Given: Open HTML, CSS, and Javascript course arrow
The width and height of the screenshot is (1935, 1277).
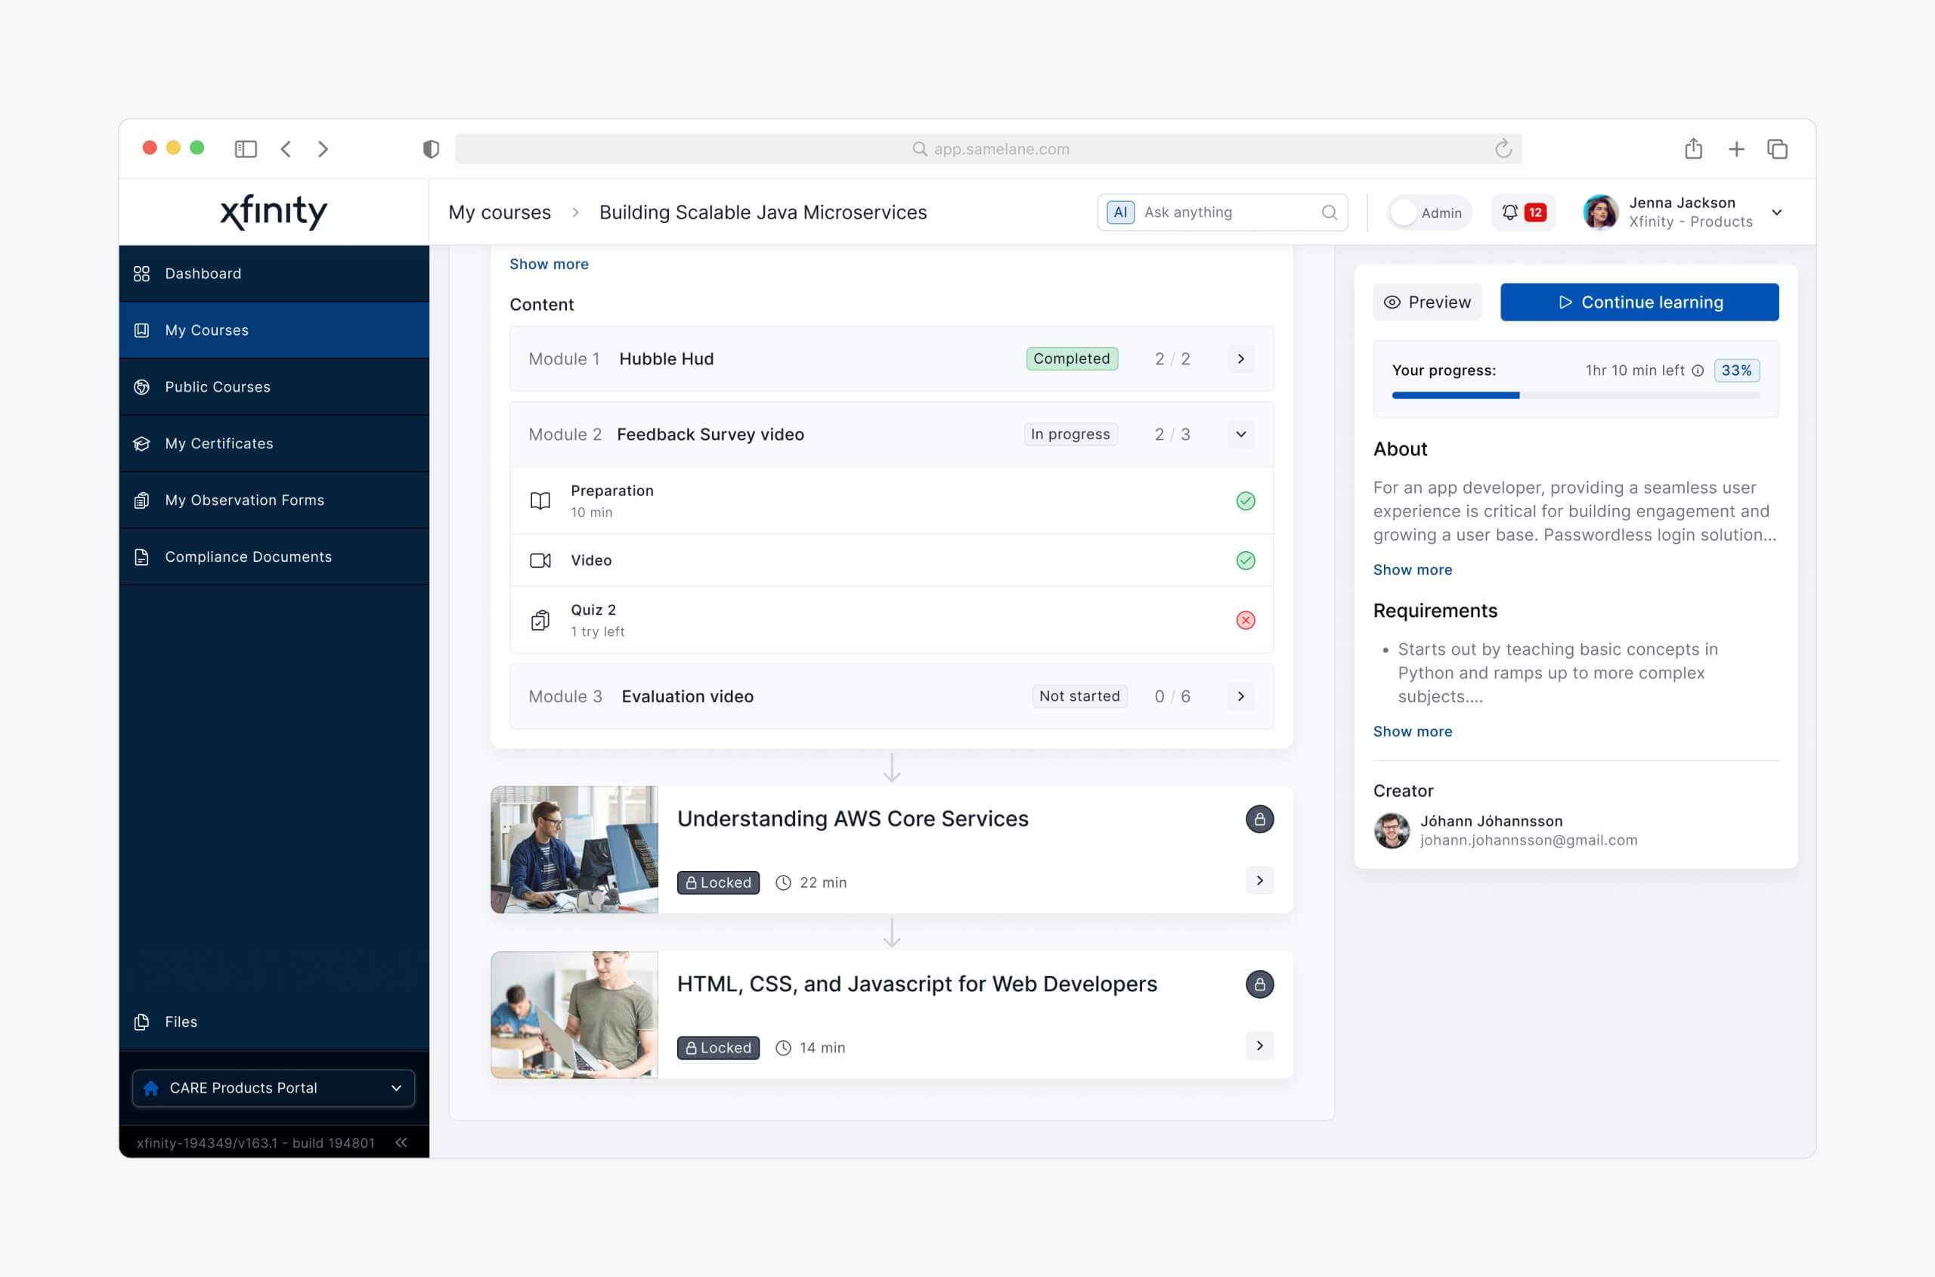Looking at the screenshot, I should click(x=1259, y=1046).
